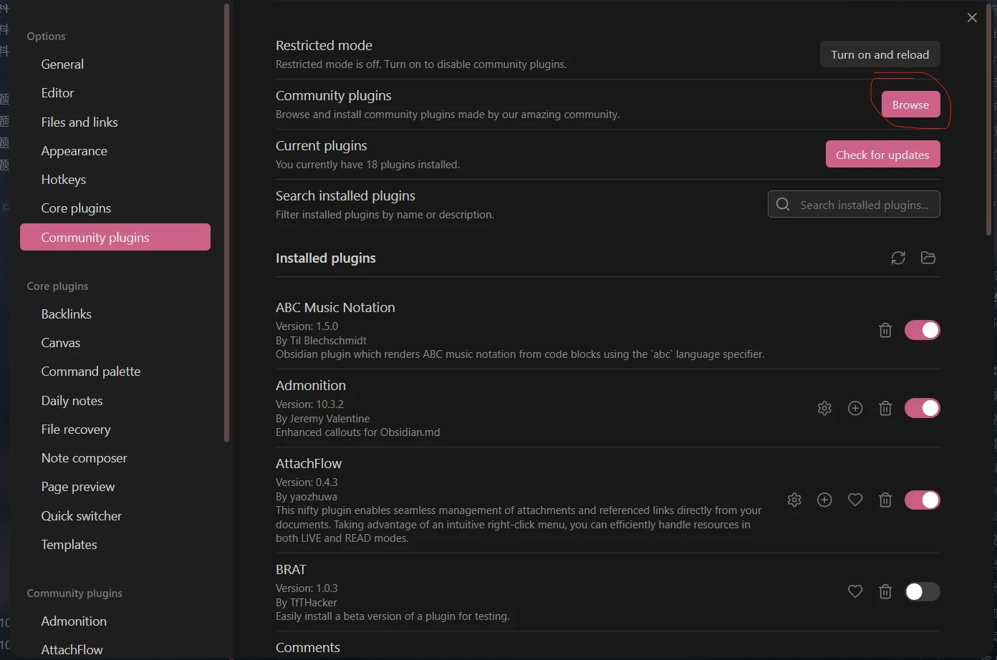Click Comments plugin title
The image size is (997, 660).
(x=308, y=647)
